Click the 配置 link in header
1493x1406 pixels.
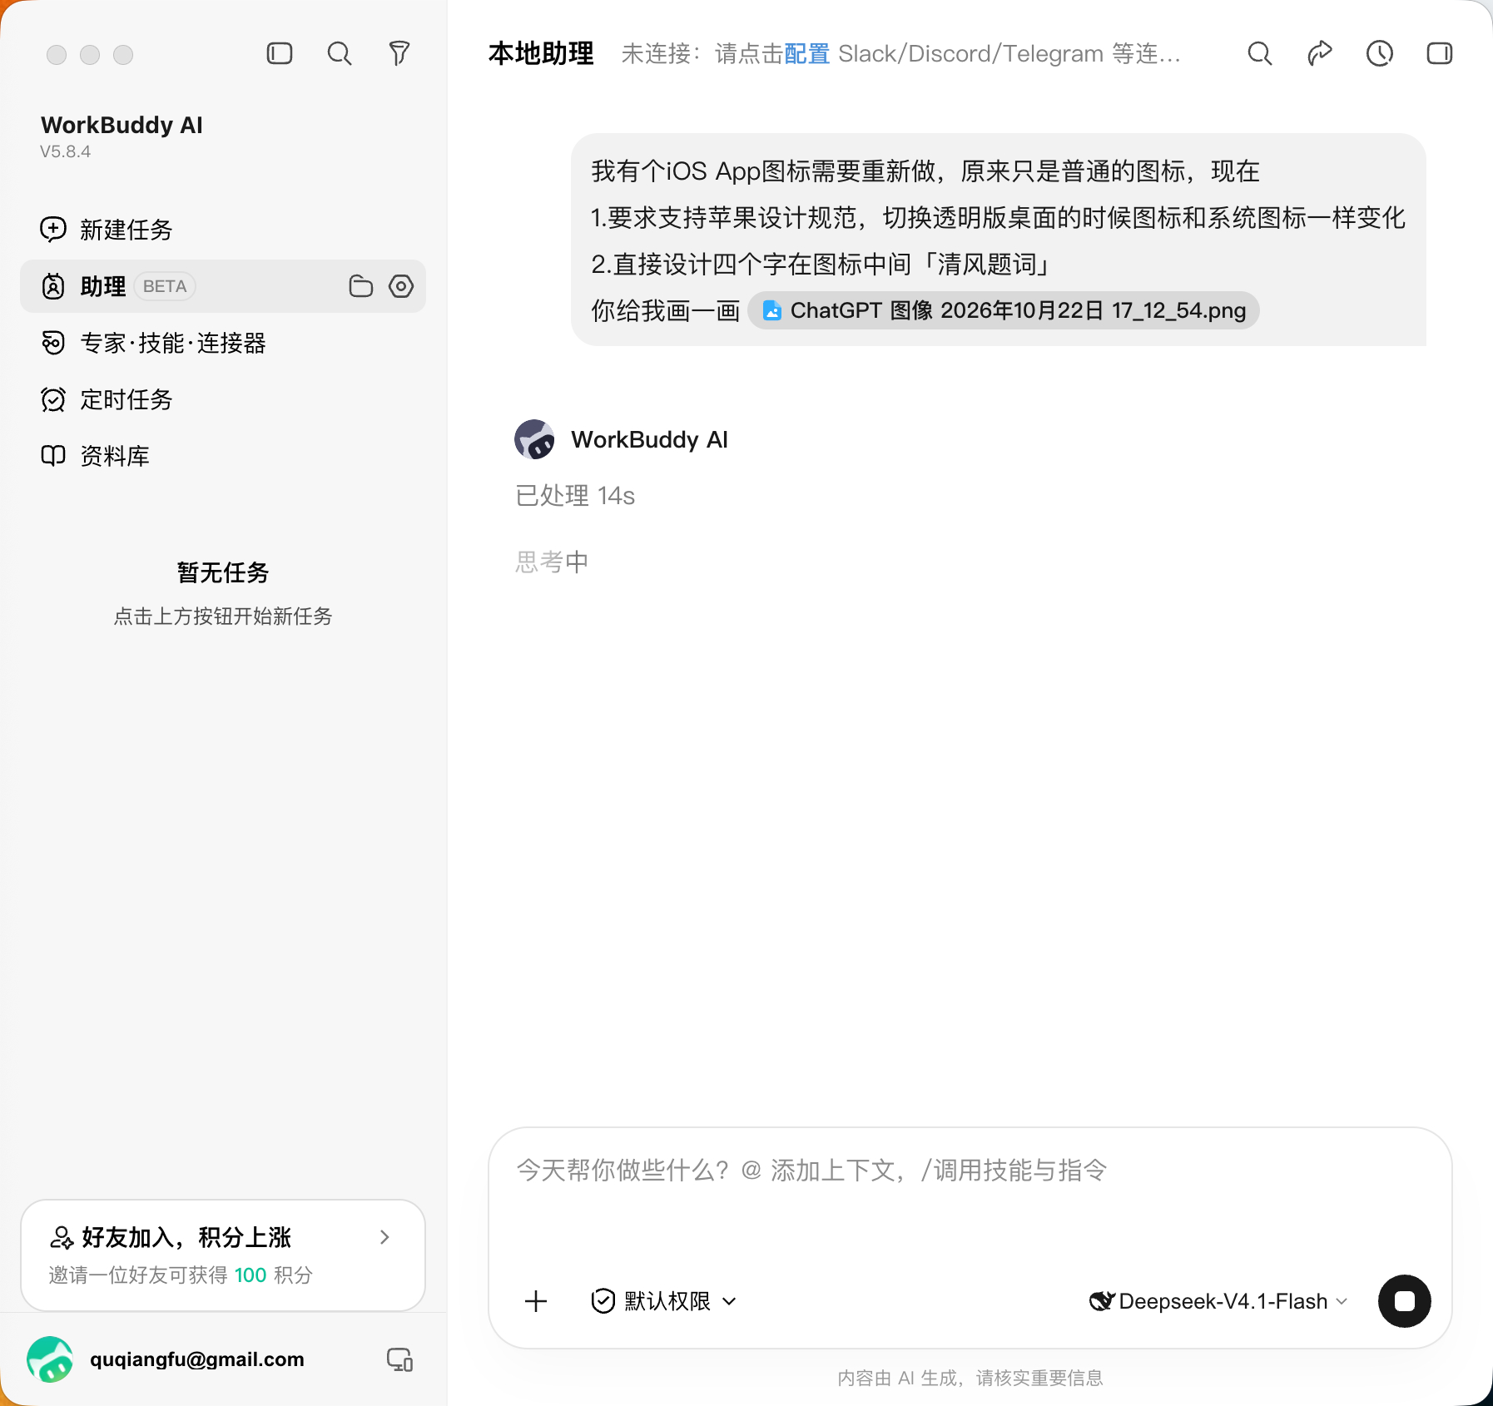point(807,54)
